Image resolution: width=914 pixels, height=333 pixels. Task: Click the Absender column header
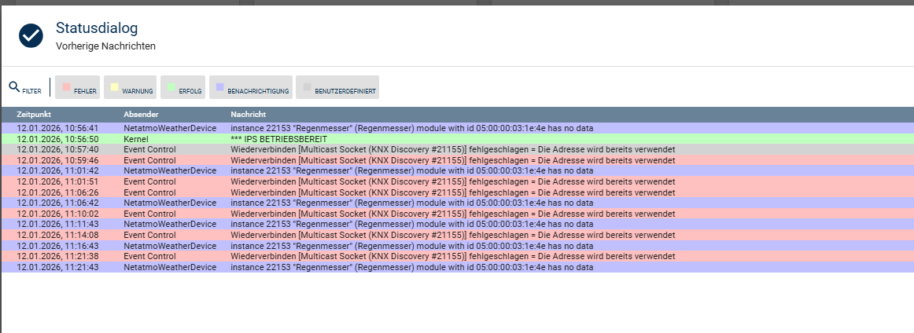[141, 115]
